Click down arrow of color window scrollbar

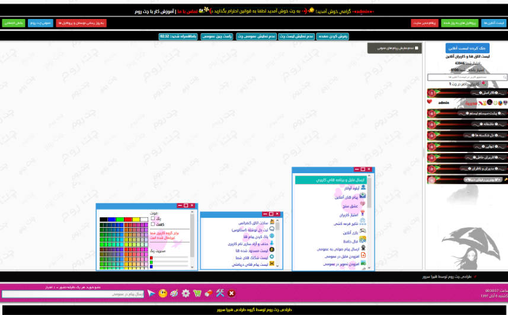coord(192,267)
